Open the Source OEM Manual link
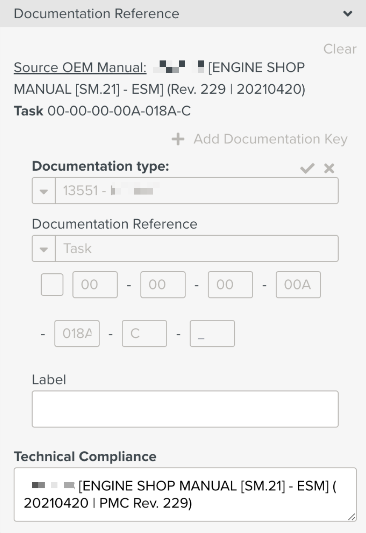The height and width of the screenshot is (533, 366). 80,67
